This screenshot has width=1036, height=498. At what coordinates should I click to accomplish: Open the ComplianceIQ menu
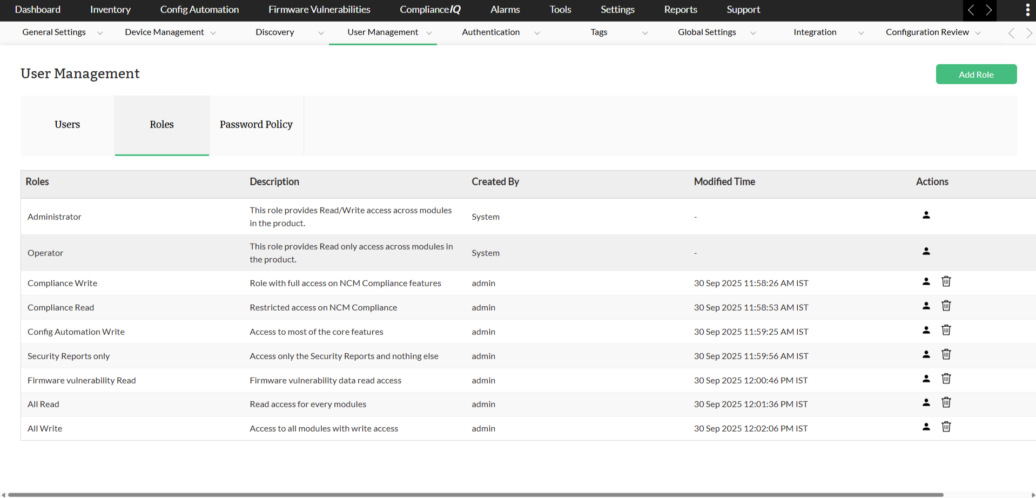pos(430,10)
